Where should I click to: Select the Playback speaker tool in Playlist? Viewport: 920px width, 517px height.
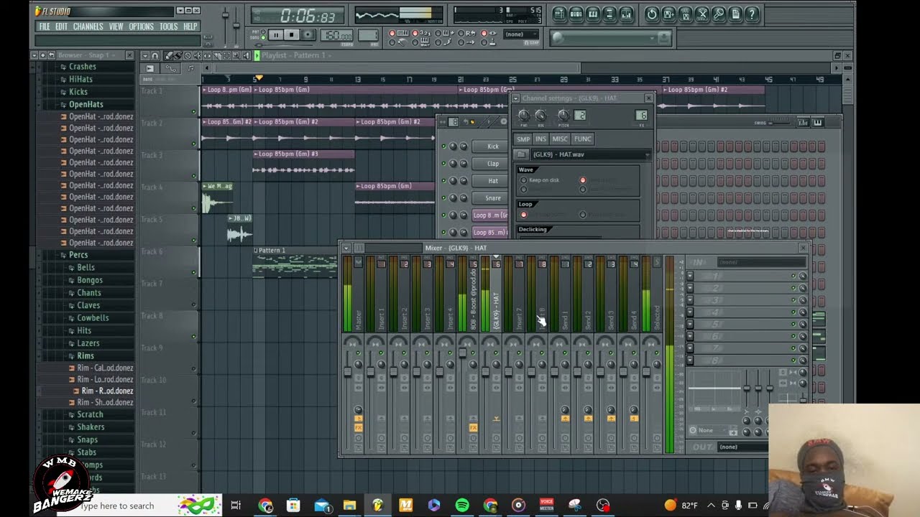point(247,56)
